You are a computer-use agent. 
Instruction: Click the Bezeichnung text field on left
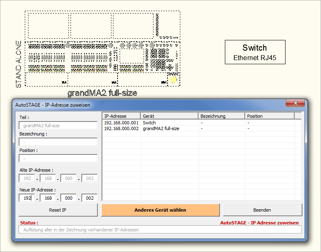[x=58, y=142]
